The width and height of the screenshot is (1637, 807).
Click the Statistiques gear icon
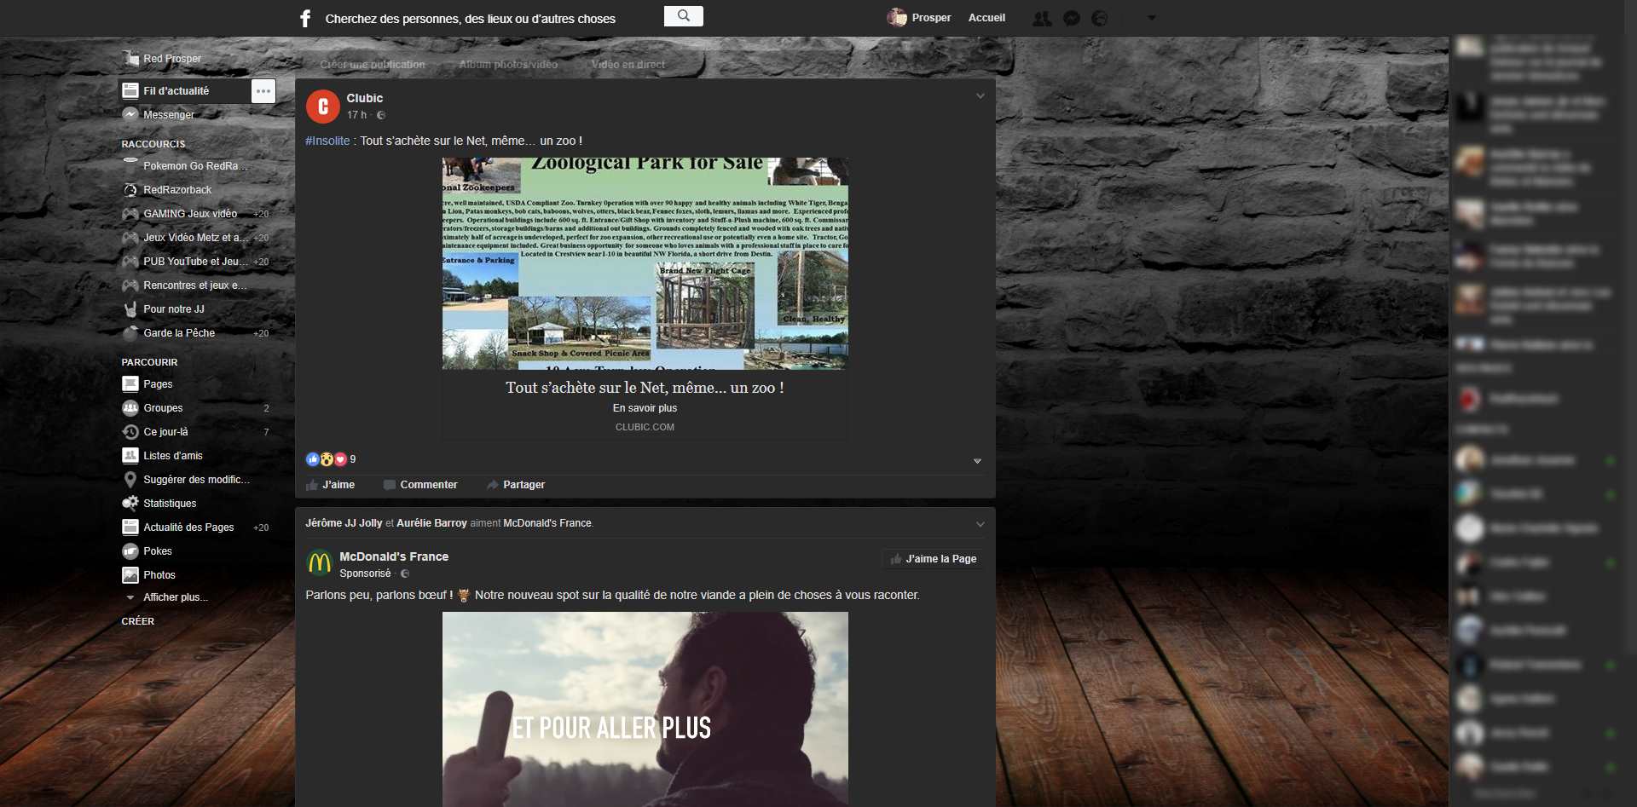130,504
